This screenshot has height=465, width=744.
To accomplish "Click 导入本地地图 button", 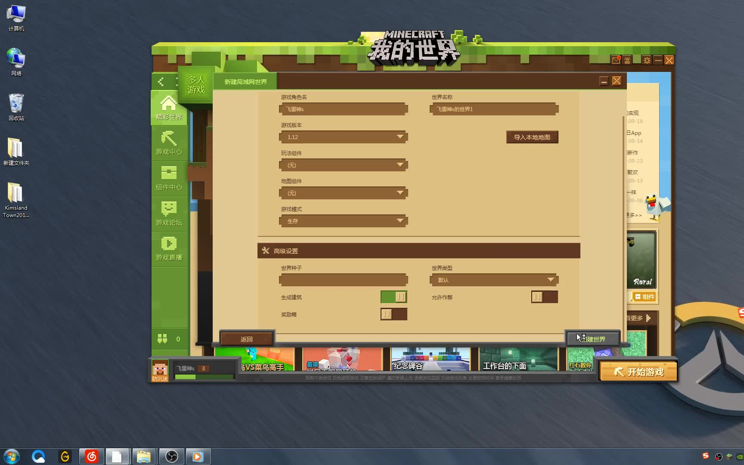I will 532,137.
